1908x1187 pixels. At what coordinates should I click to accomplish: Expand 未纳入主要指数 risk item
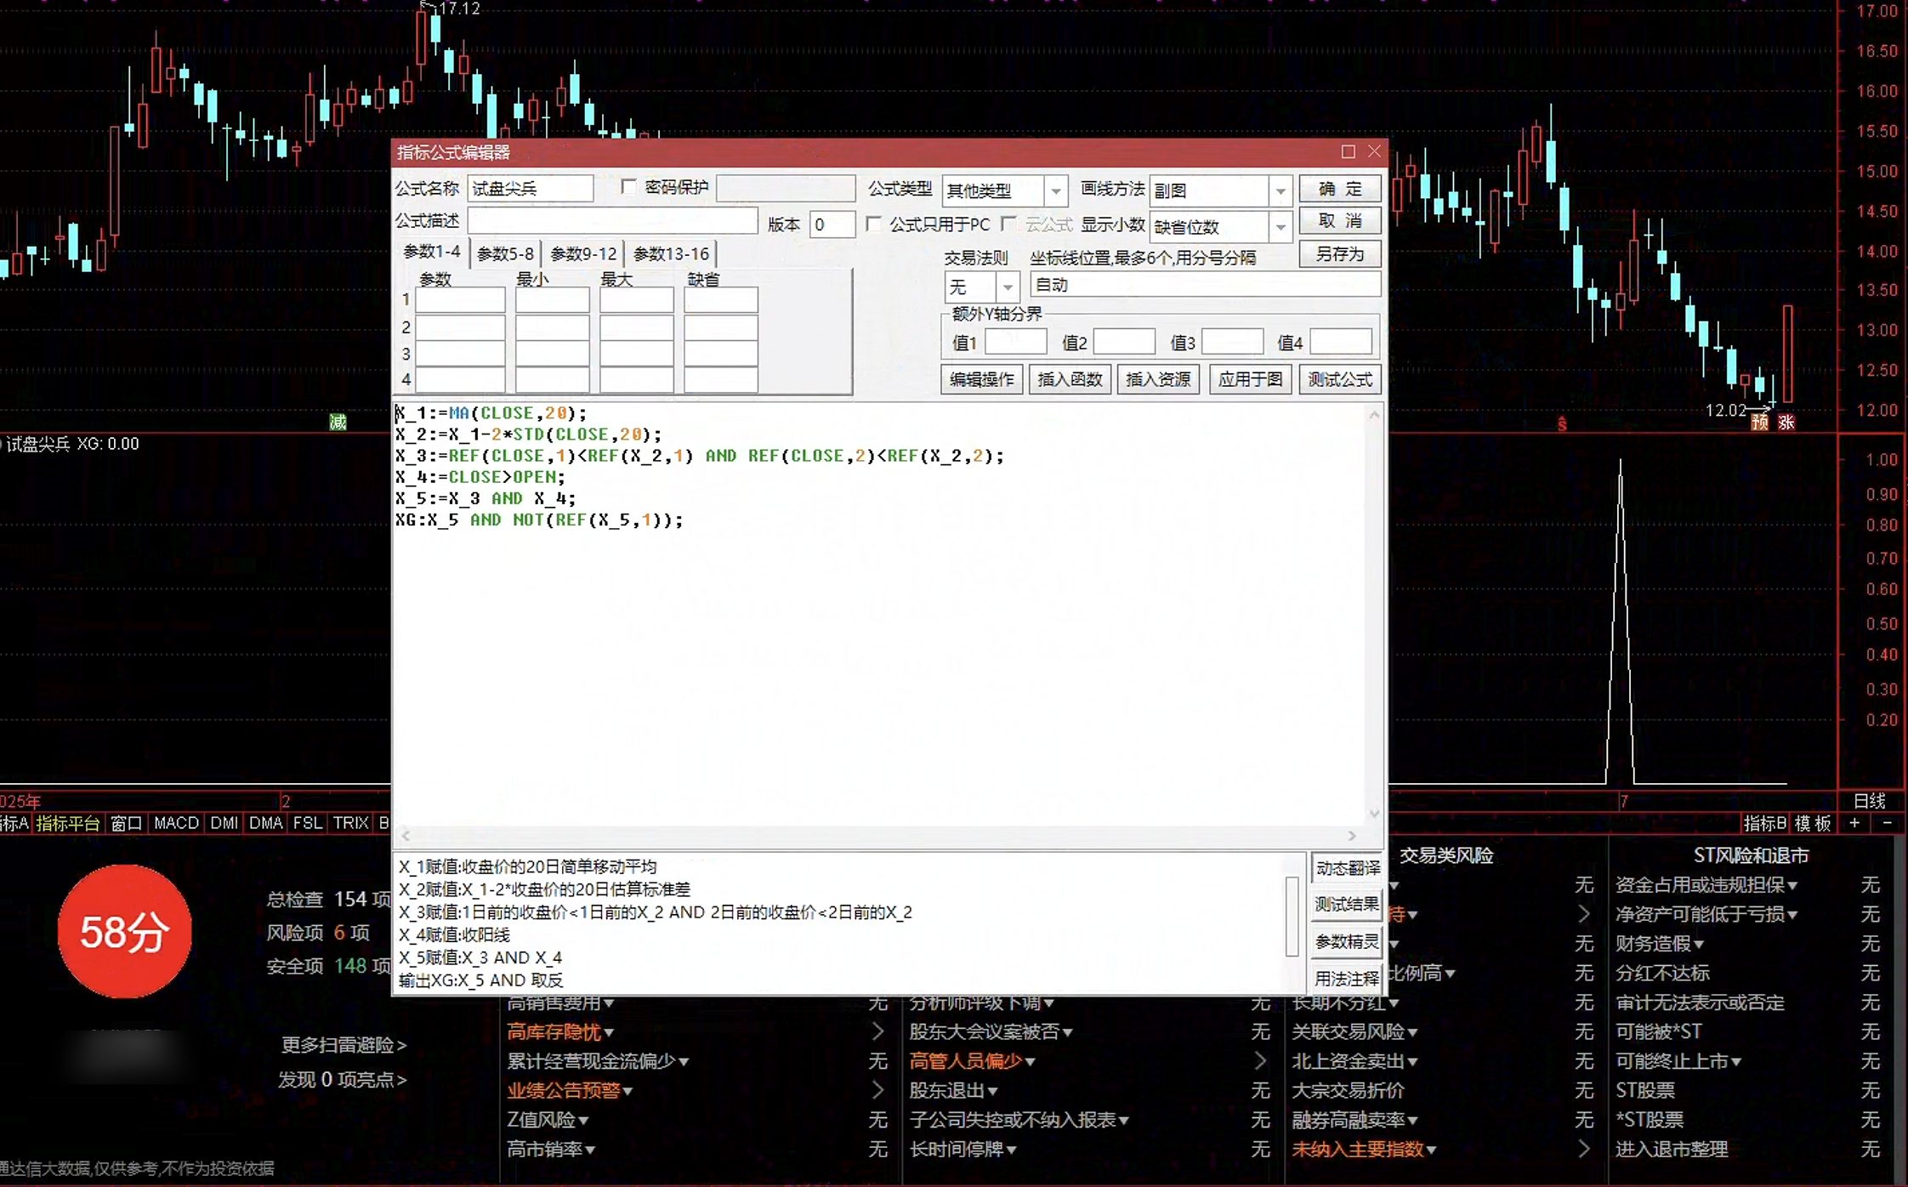[1364, 1149]
